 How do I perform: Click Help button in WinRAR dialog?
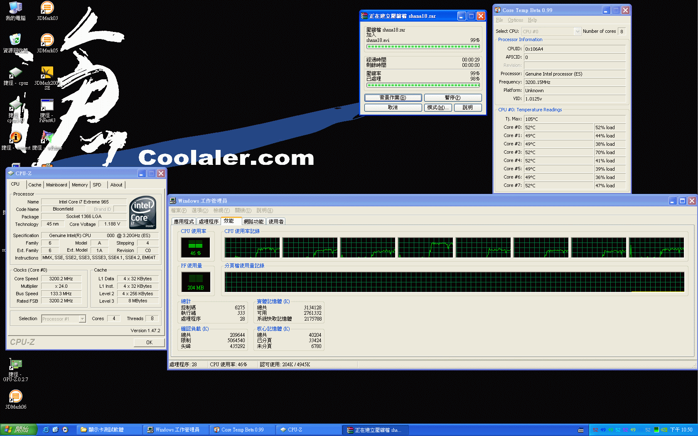[x=468, y=108]
